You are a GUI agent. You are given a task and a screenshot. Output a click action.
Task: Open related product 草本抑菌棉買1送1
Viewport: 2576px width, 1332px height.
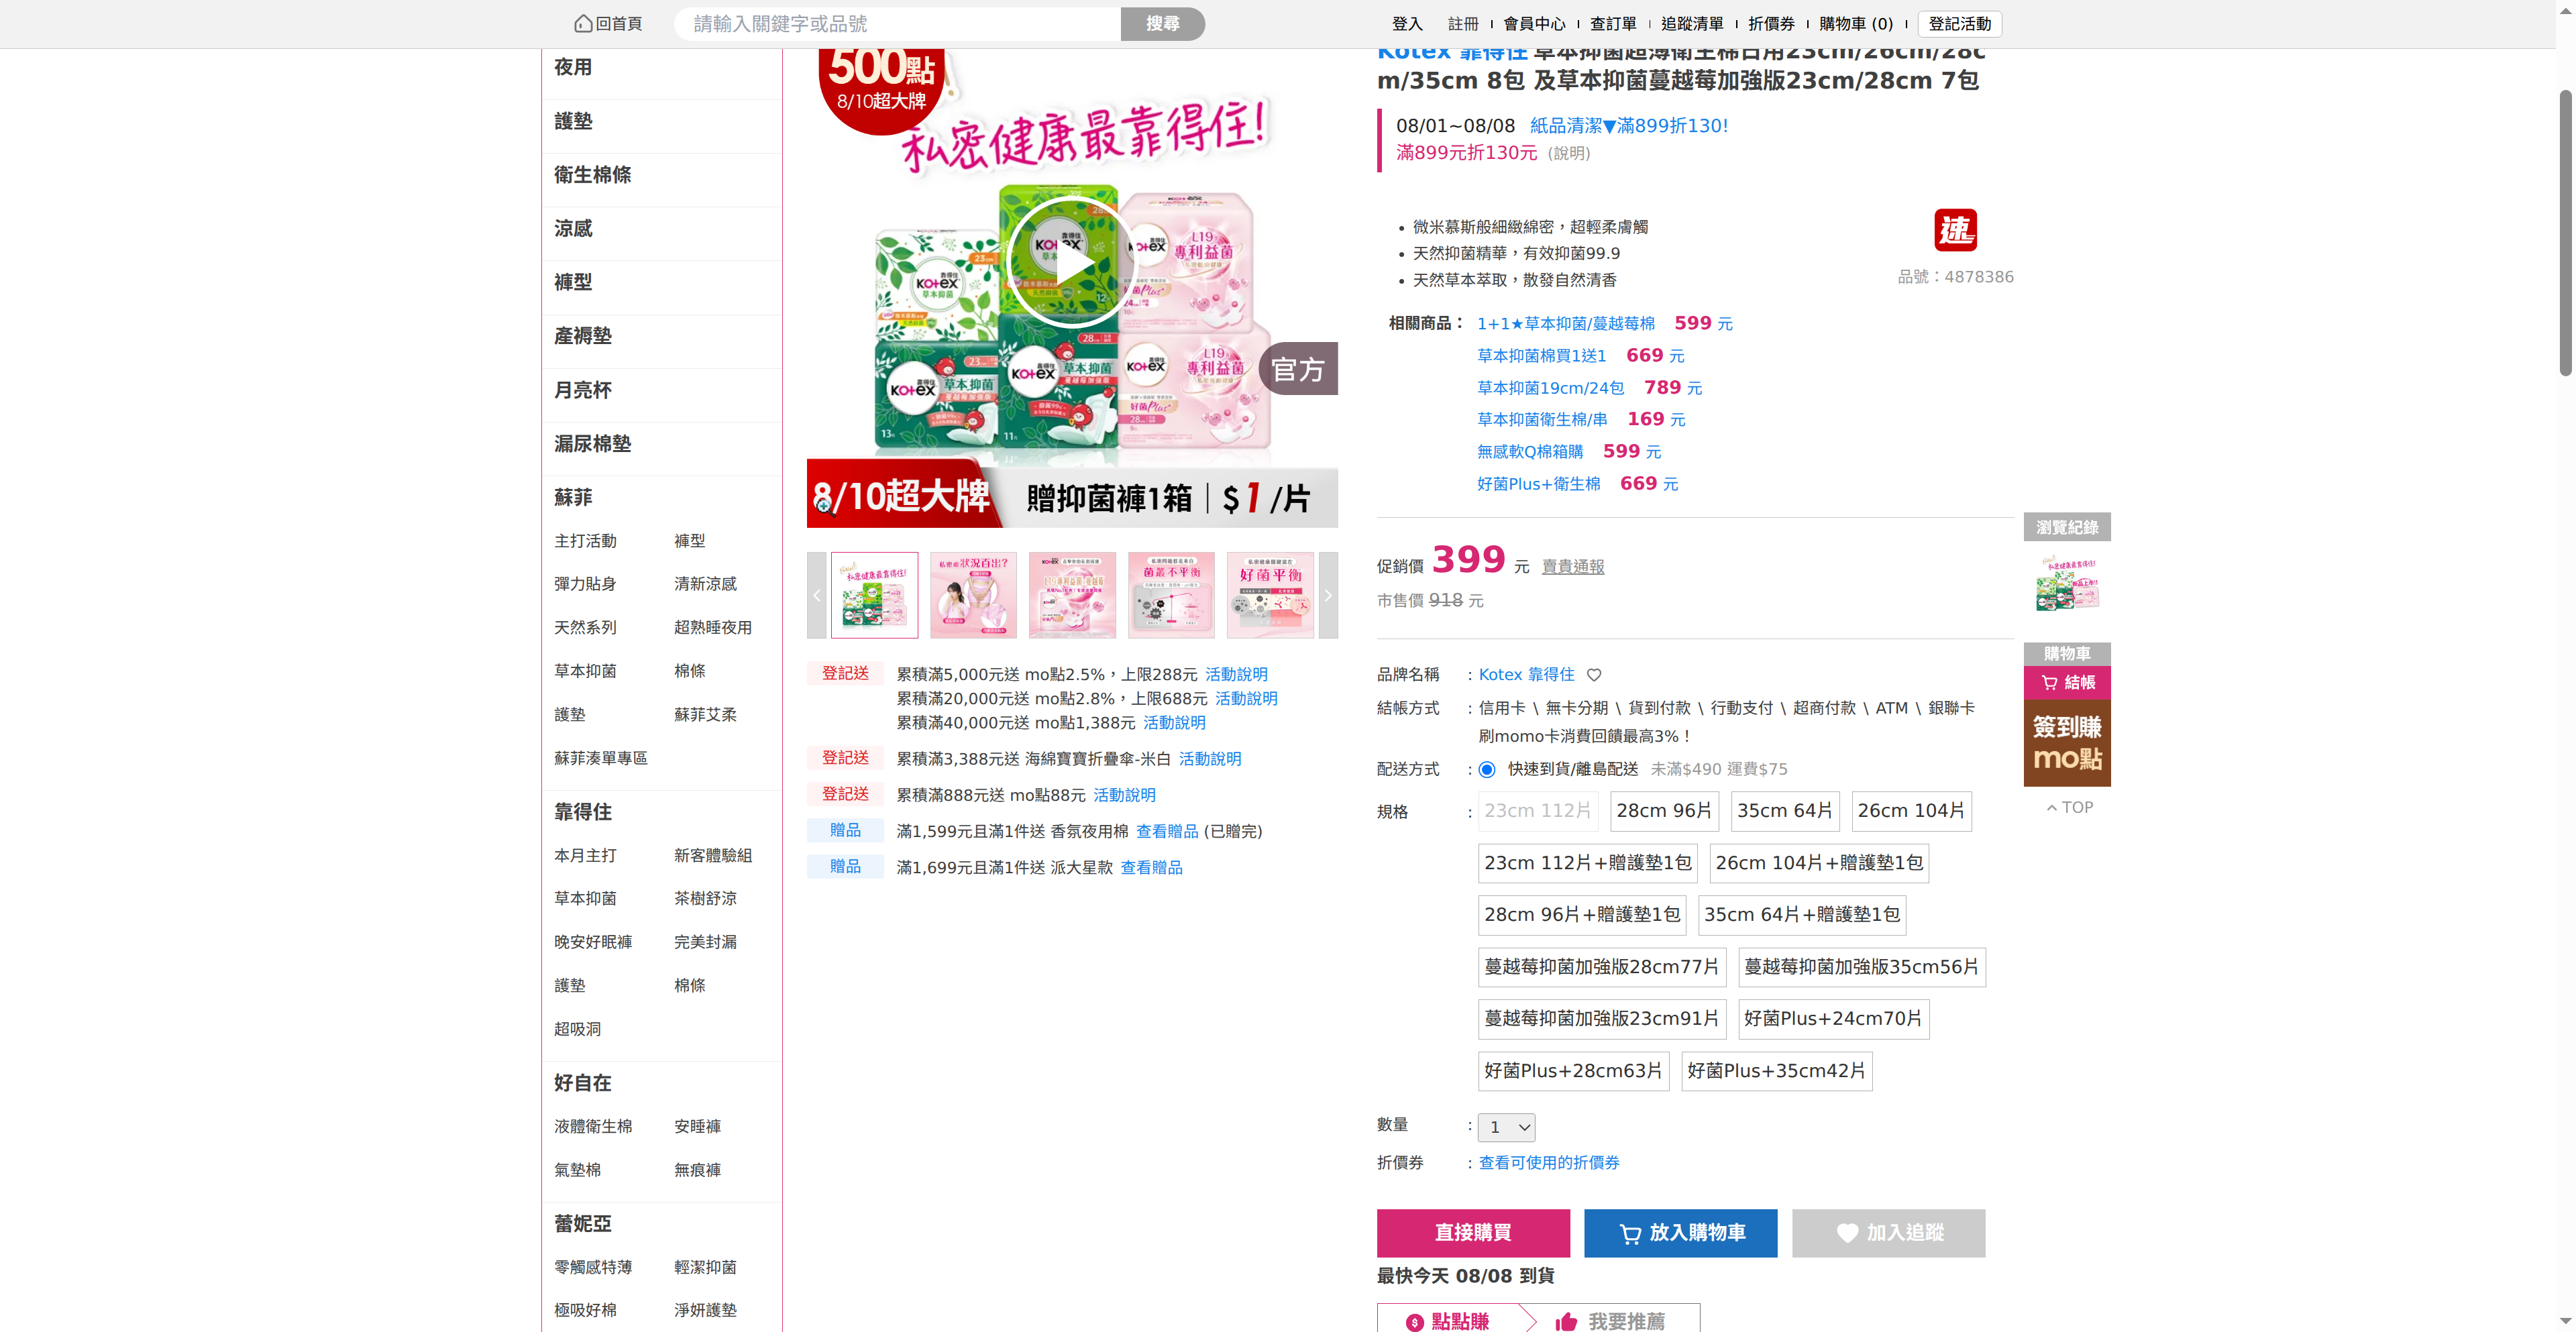pos(1542,356)
